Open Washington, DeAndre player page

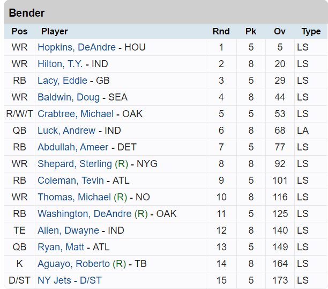(x=84, y=214)
